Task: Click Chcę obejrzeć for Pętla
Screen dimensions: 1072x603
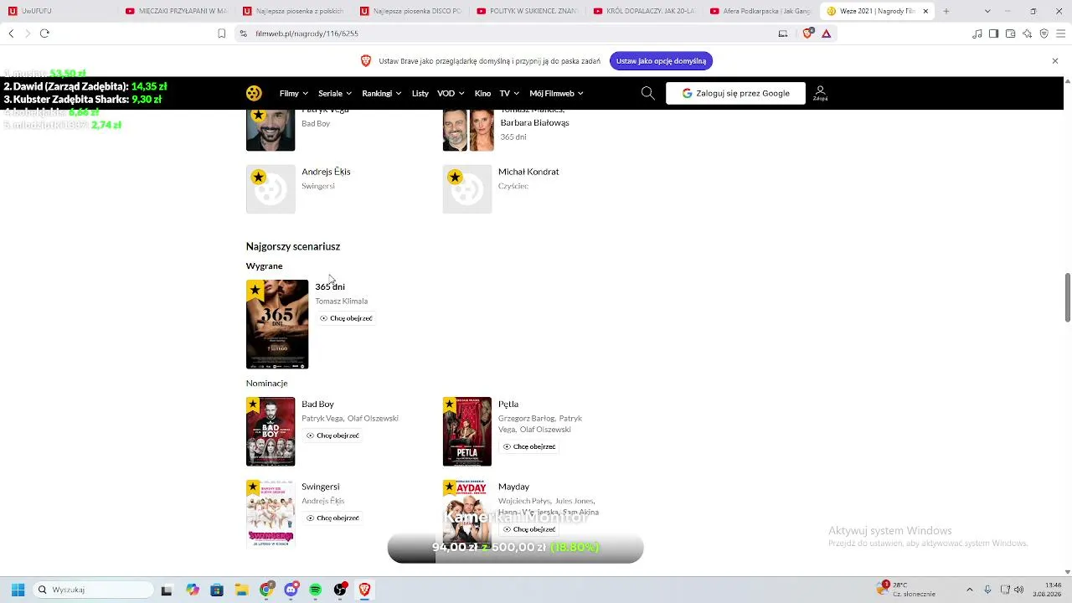Action: (529, 446)
